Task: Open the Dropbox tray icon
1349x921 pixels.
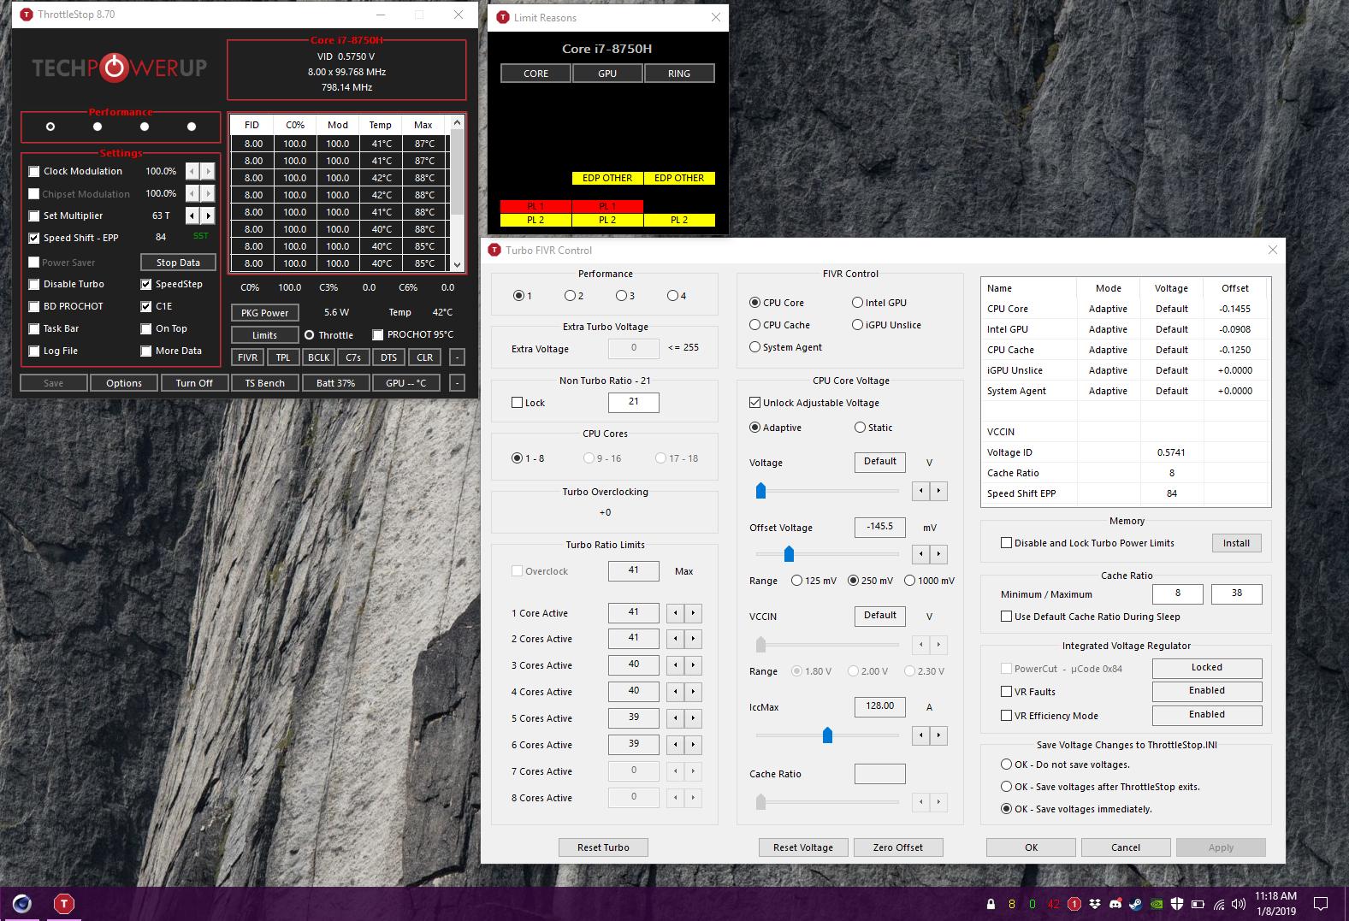Action: [x=1095, y=904]
